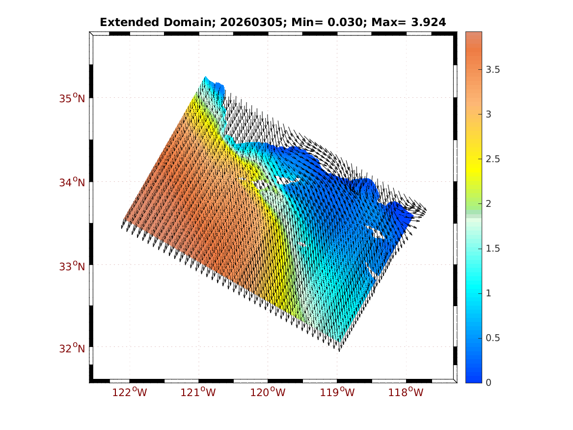The height and width of the screenshot is (430, 573).
Task: Select the 32°N latitude label
Action: 72,348
